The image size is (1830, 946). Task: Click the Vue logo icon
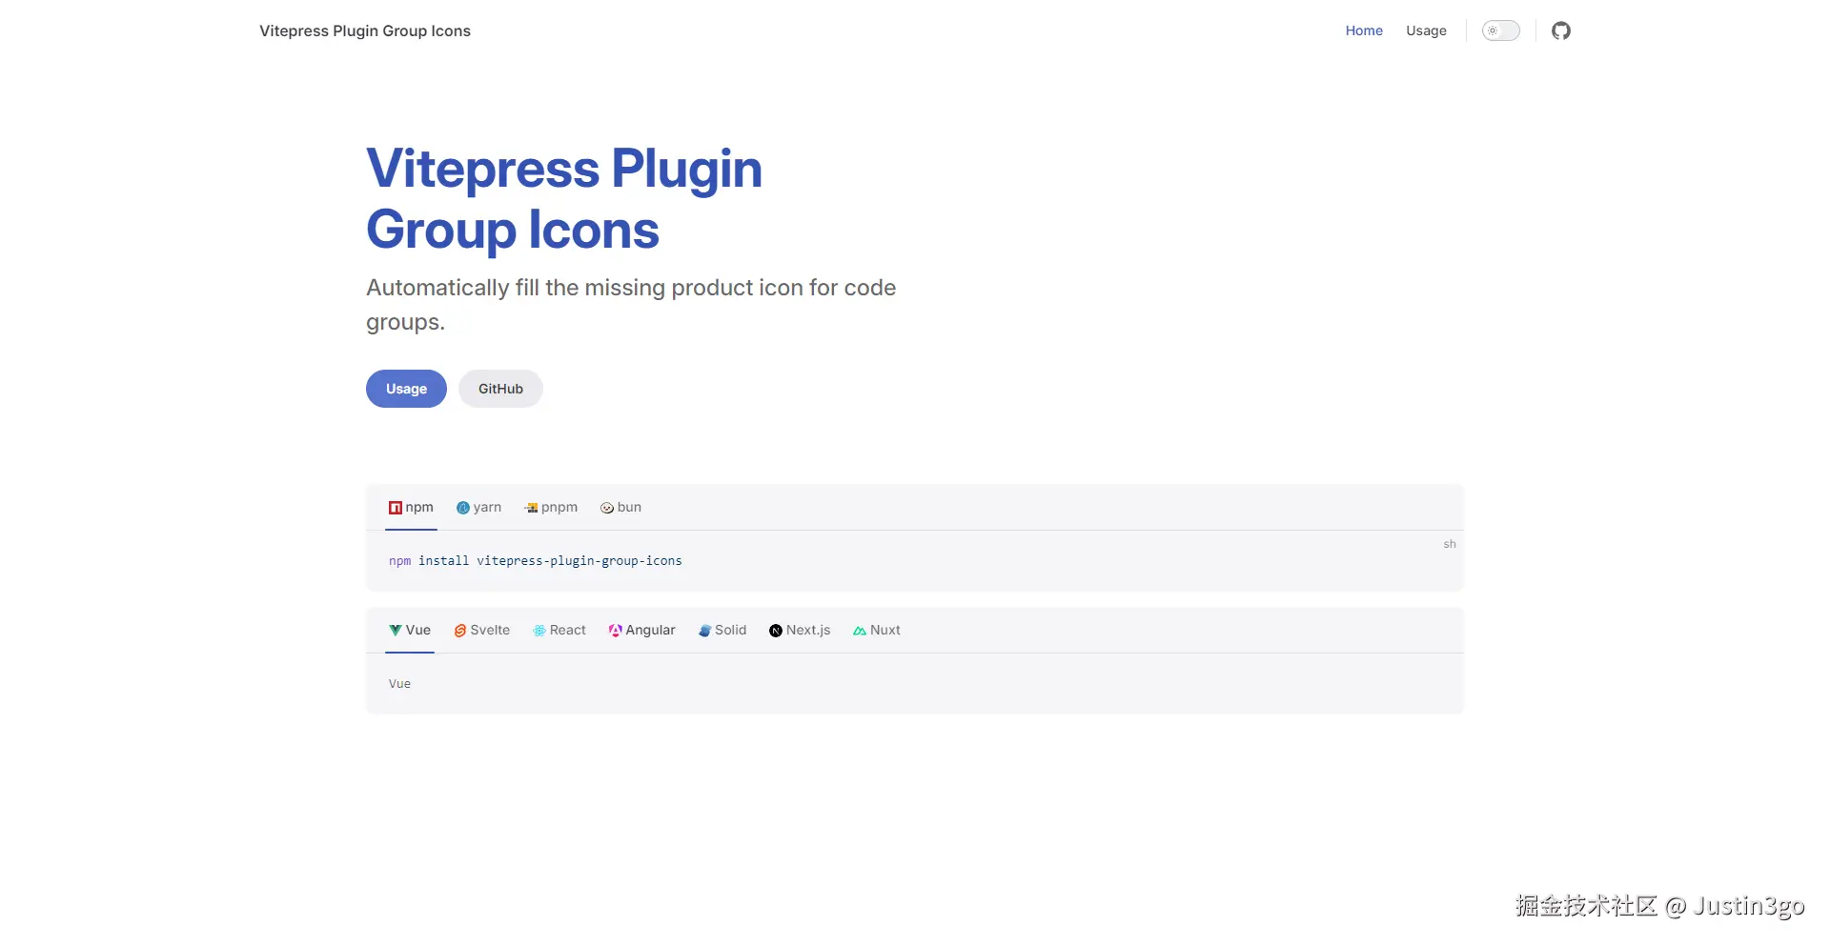pyautogui.click(x=396, y=631)
